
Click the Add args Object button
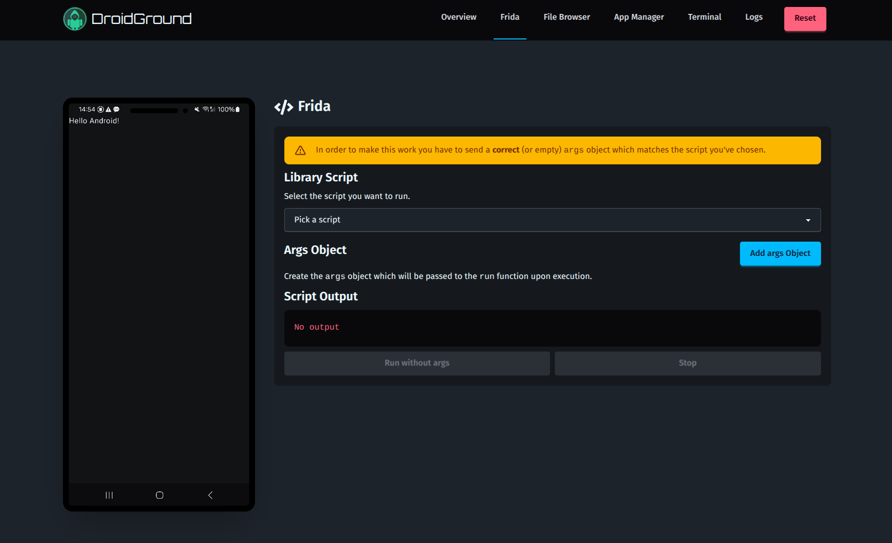(x=780, y=253)
